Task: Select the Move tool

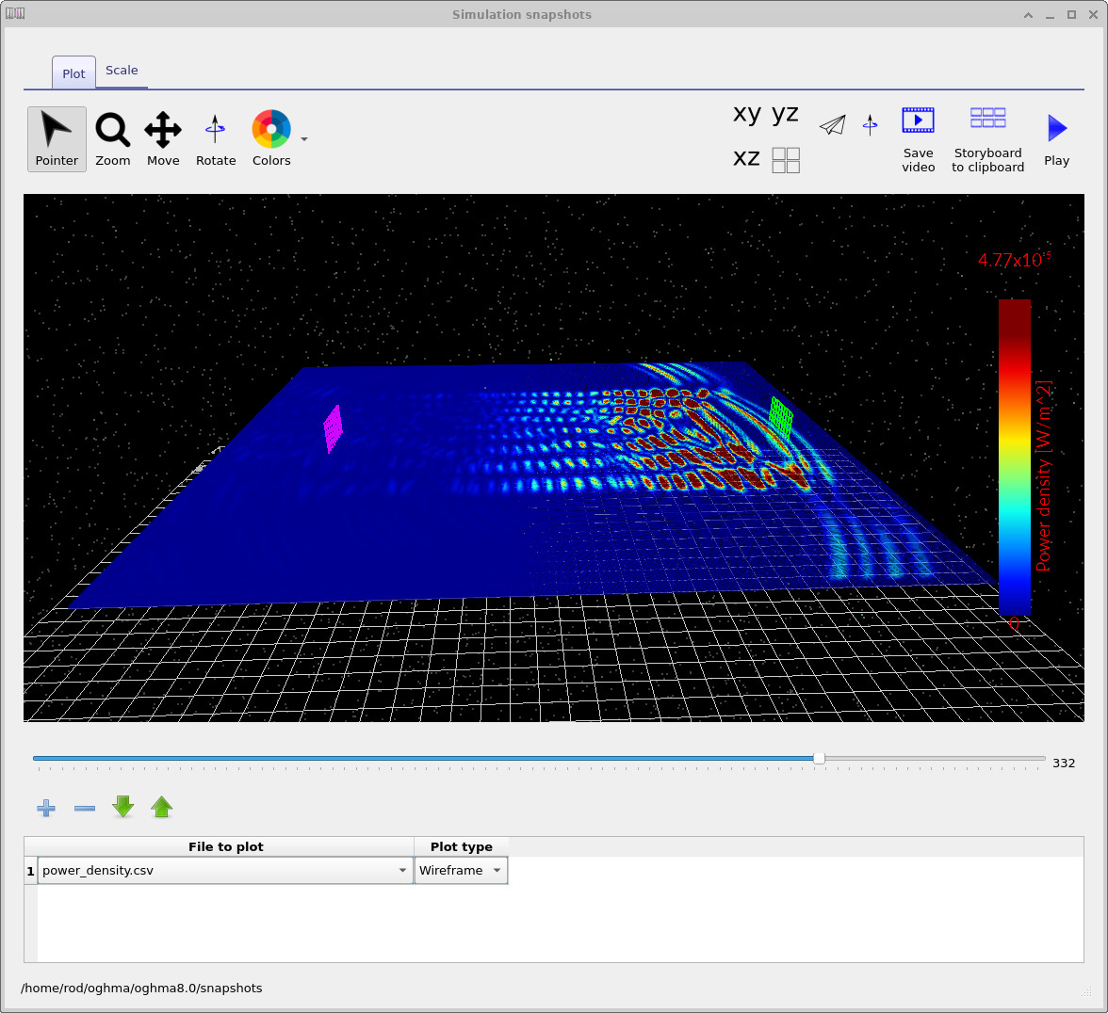Action: [162, 138]
